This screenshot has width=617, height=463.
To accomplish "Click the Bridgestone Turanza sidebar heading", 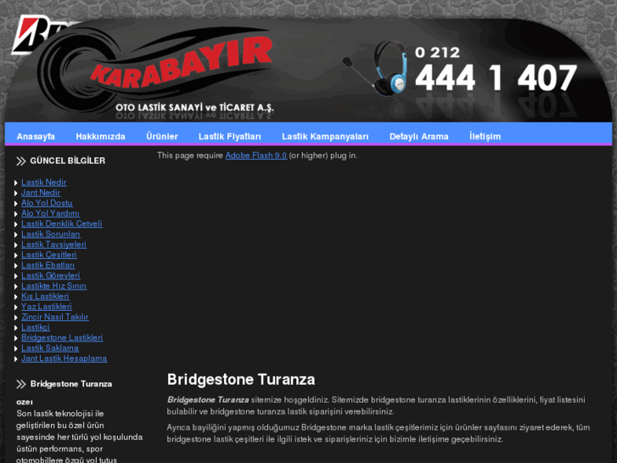I will [71, 384].
